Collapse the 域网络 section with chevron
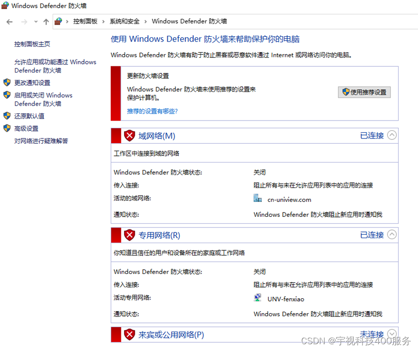The height and width of the screenshot is (350, 418). 392,135
